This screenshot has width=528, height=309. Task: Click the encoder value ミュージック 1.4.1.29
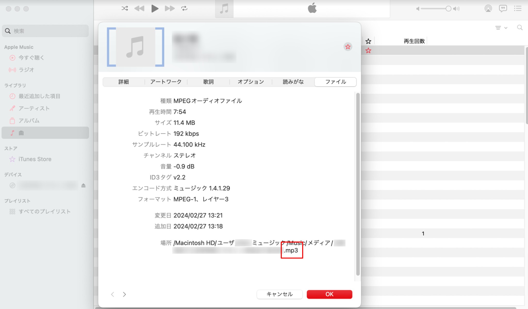[x=202, y=188]
